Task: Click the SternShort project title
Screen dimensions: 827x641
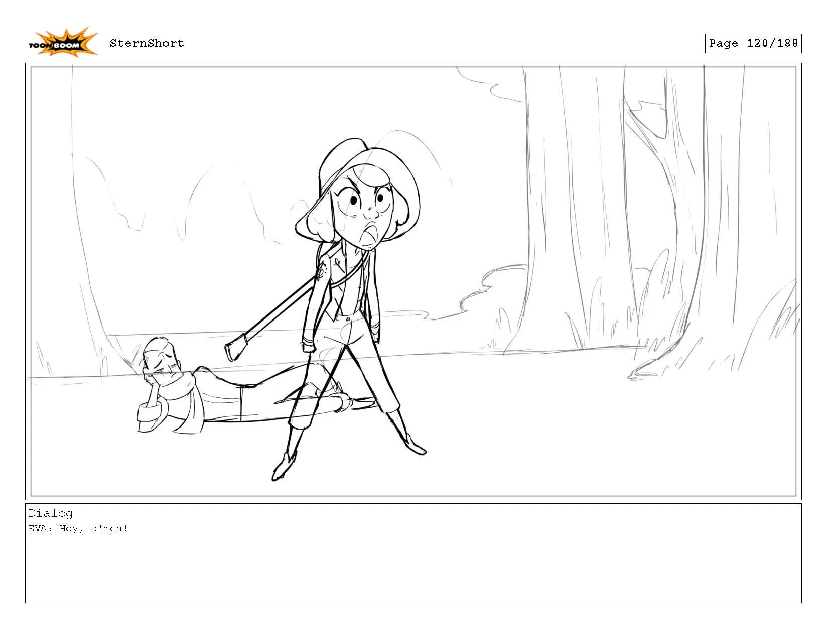Action: point(147,43)
